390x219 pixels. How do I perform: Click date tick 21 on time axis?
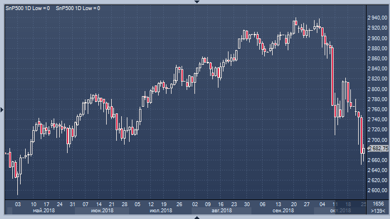111,204
